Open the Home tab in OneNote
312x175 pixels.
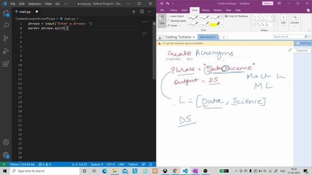174,10
